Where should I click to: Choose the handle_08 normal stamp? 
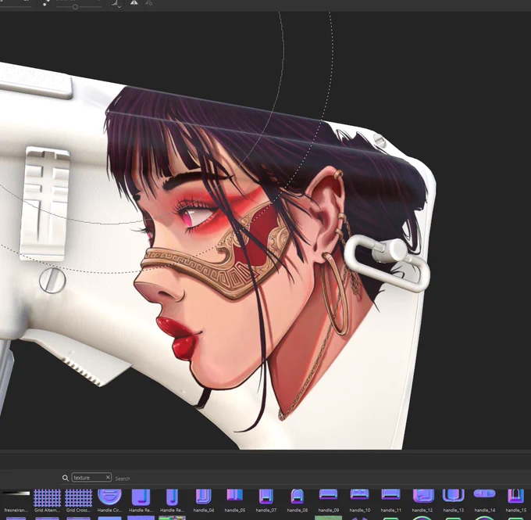(297, 497)
